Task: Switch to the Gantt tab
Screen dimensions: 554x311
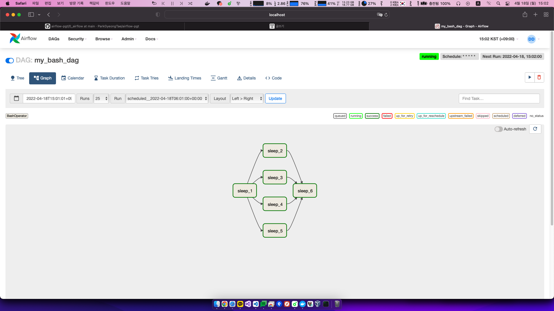Action: pyautogui.click(x=219, y=78)
